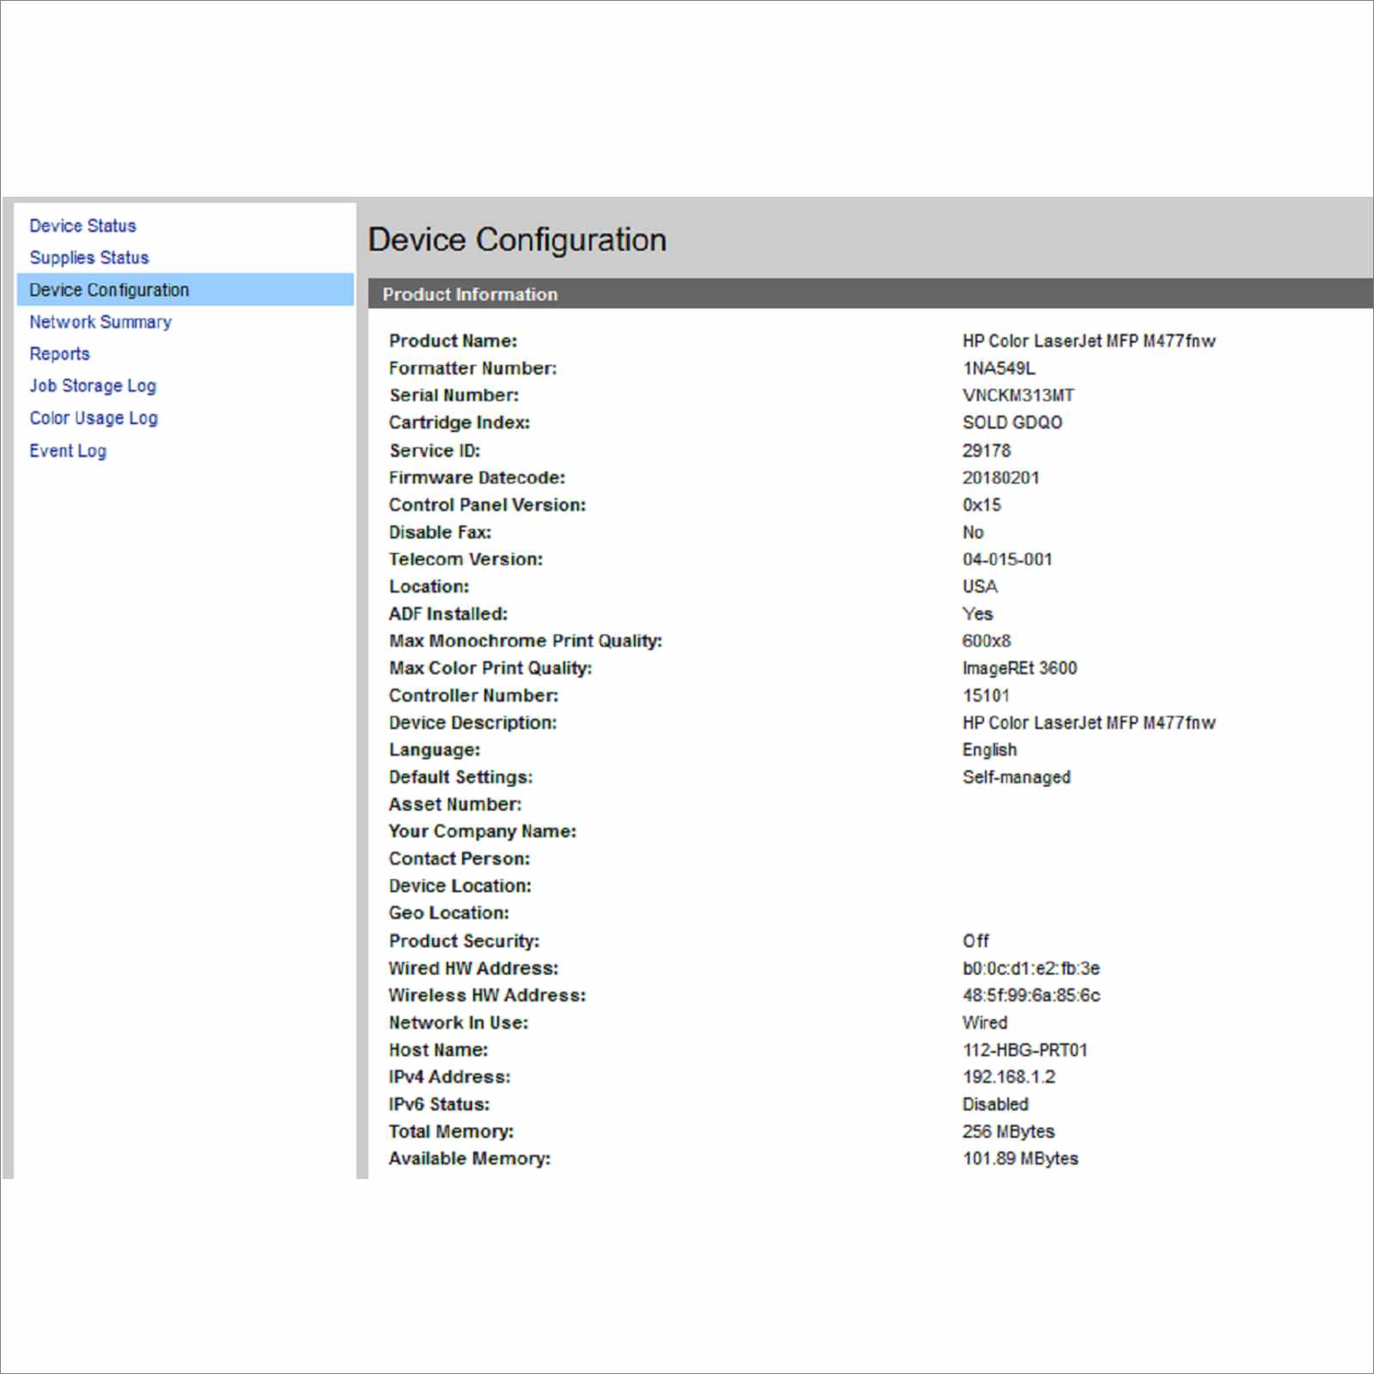
Task: Open the Network Summary page
Action: pos(100,322)
